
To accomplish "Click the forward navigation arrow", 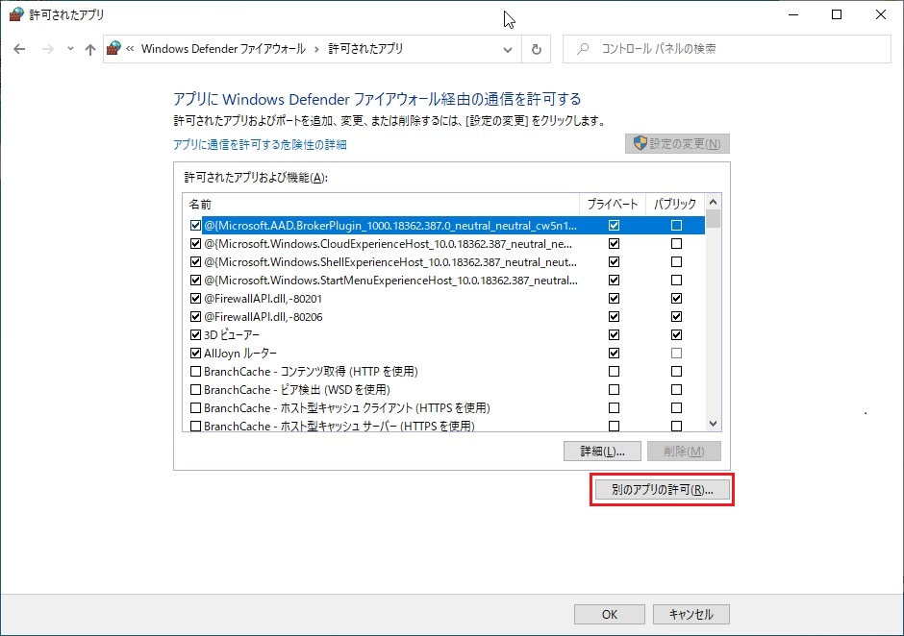I will click(48, 49).
